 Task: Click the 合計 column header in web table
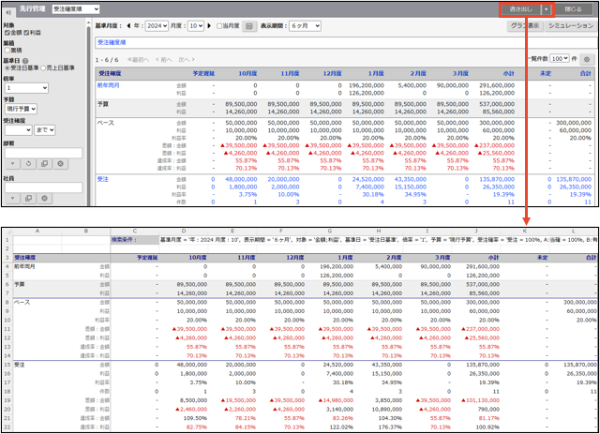coord(586,73)
